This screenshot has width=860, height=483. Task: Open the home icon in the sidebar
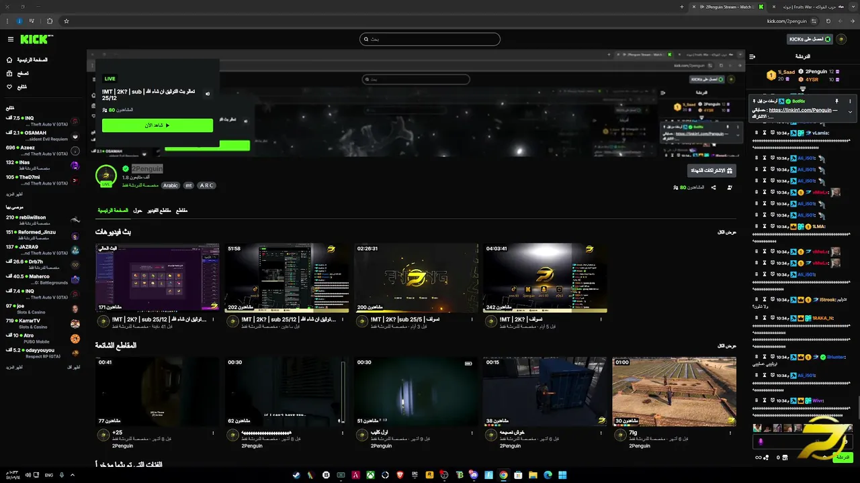click(x=9, y=60)
